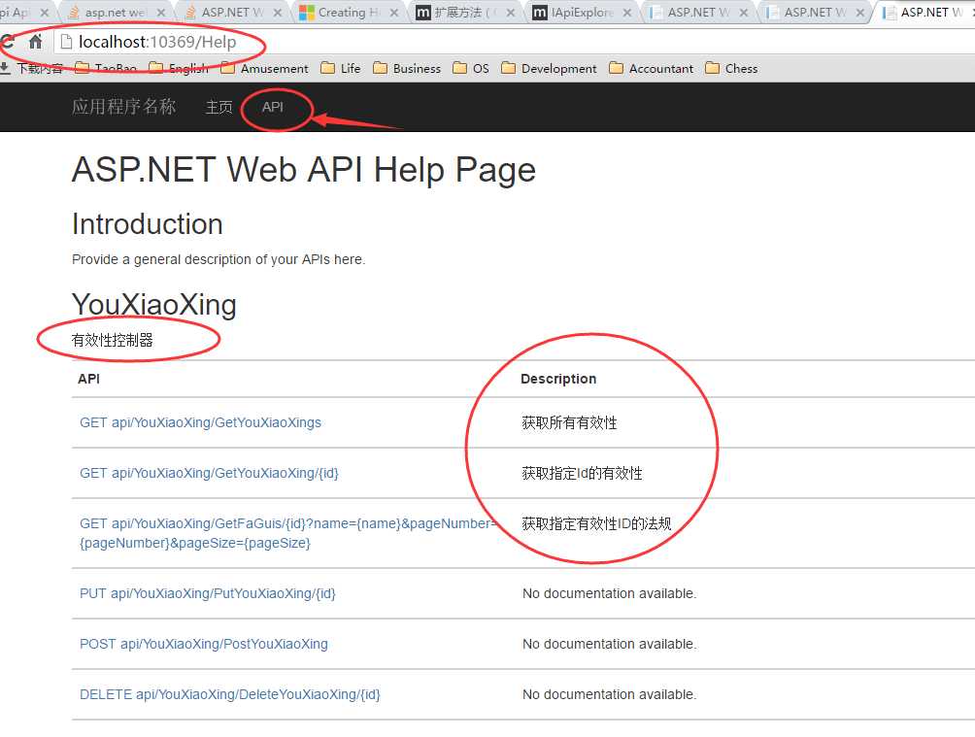The width and height of the screenshot is (975, 737).
Task: Switch to the Creating H... tab
Action: coord(350,13)
